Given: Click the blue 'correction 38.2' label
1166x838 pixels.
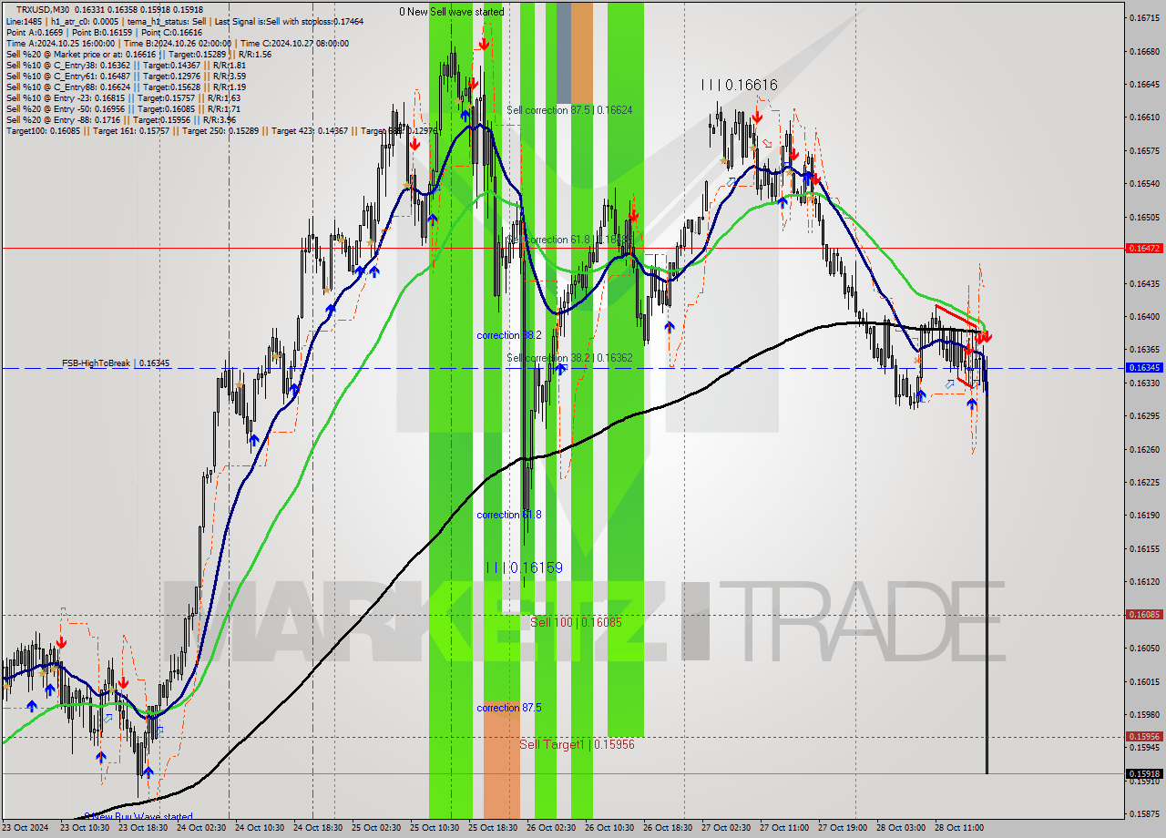Looking at the screenshot, I should [509, 335].
